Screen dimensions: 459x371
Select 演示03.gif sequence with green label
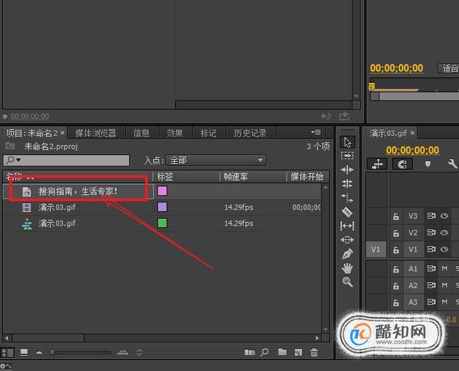point(57,224)
